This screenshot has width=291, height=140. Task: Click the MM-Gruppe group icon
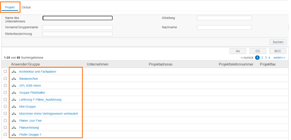pyautogui.click(x=14, y=107)
